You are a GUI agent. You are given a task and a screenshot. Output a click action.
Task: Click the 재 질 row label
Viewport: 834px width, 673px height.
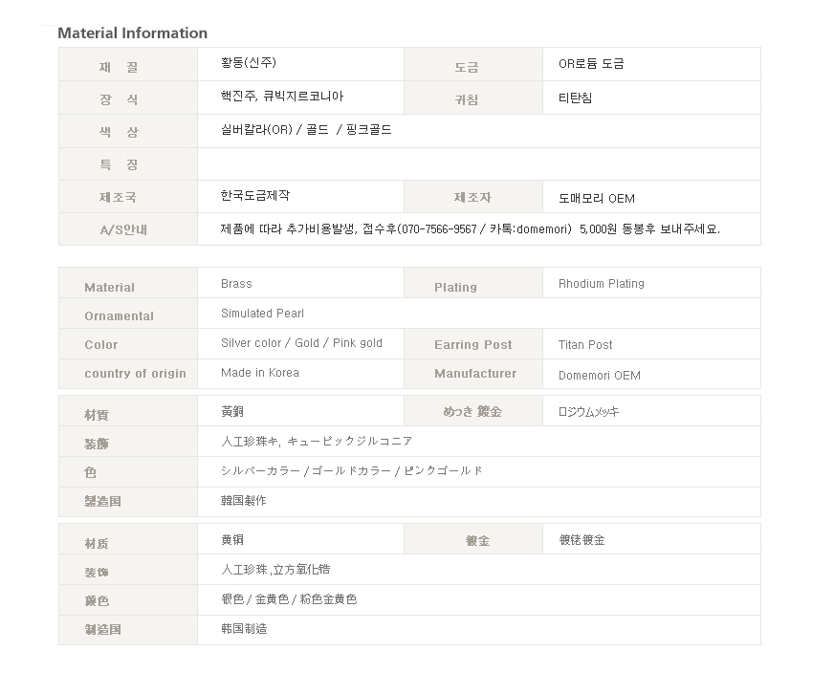pyautogui.click(x=119, y=68)
